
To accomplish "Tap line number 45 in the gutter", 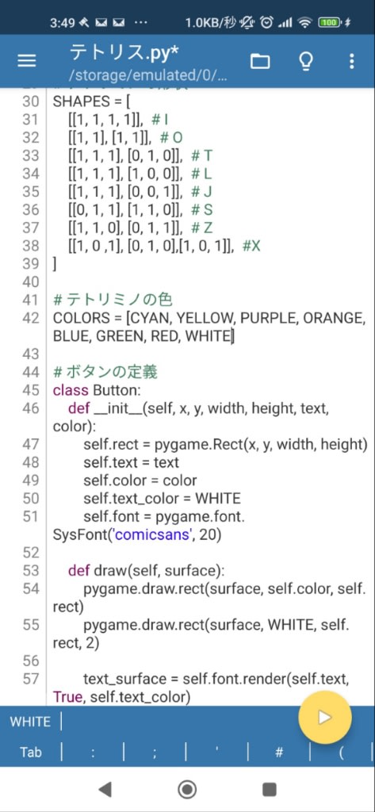I will (31, 390).
